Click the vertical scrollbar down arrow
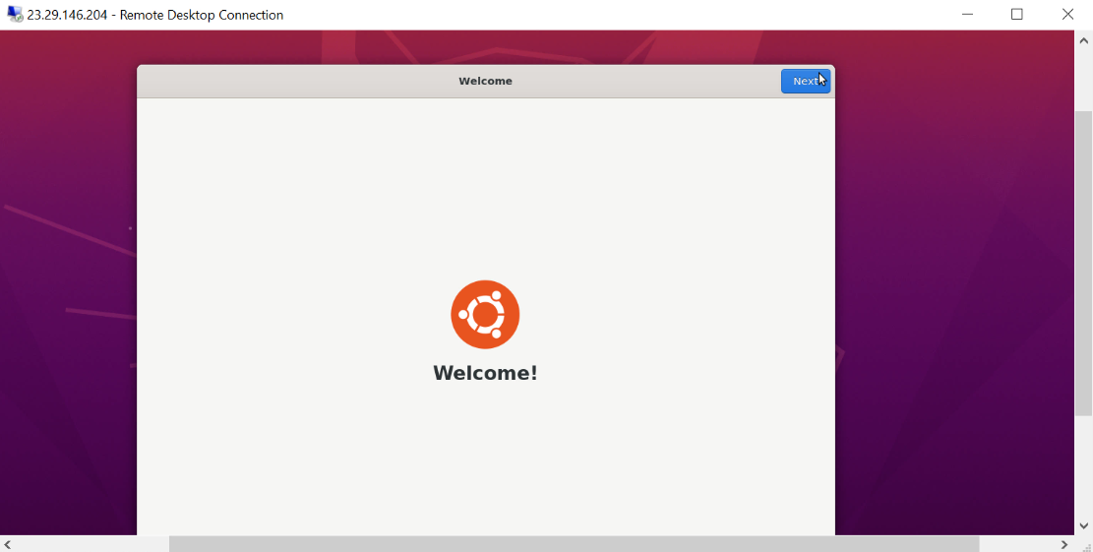This screenshot has height=552, width=1093. [1084, 525]
